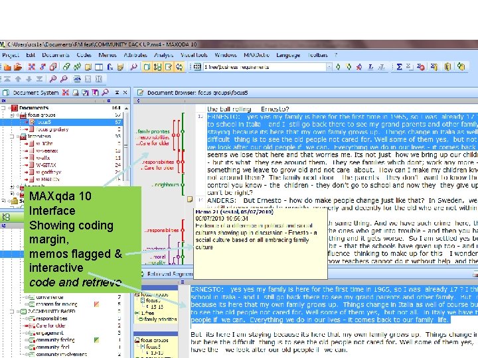Collapse the '2.COMMUNITY BASED' code node
Screen dimensions: 478x358
tap(12, 312)
